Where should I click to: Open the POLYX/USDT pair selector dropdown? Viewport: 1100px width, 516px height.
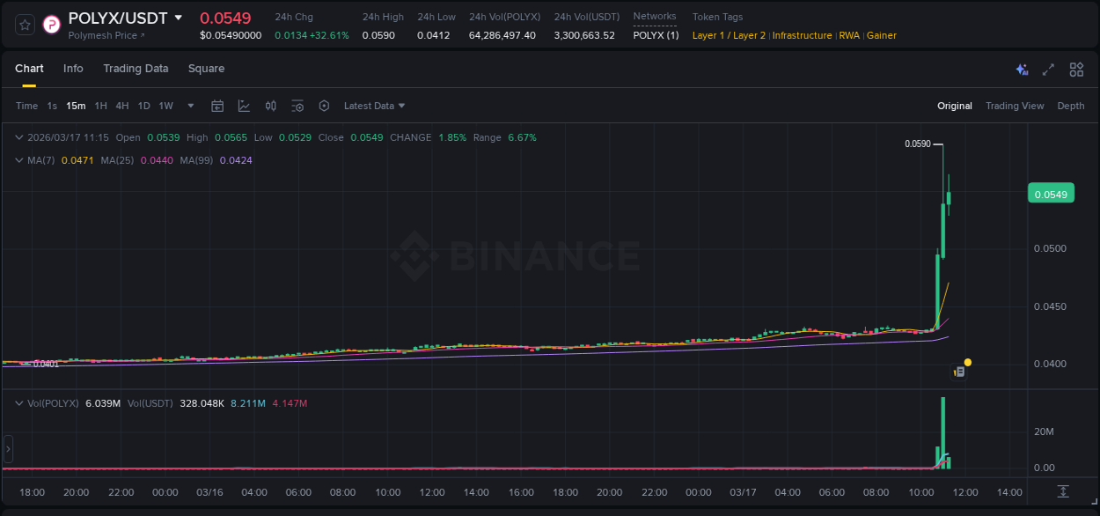coord(180,17)
